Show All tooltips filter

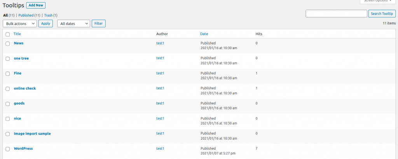[x=5, y=15]
